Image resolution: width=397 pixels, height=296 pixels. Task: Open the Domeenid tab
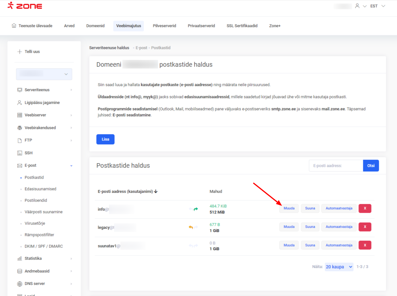point(95,26)
